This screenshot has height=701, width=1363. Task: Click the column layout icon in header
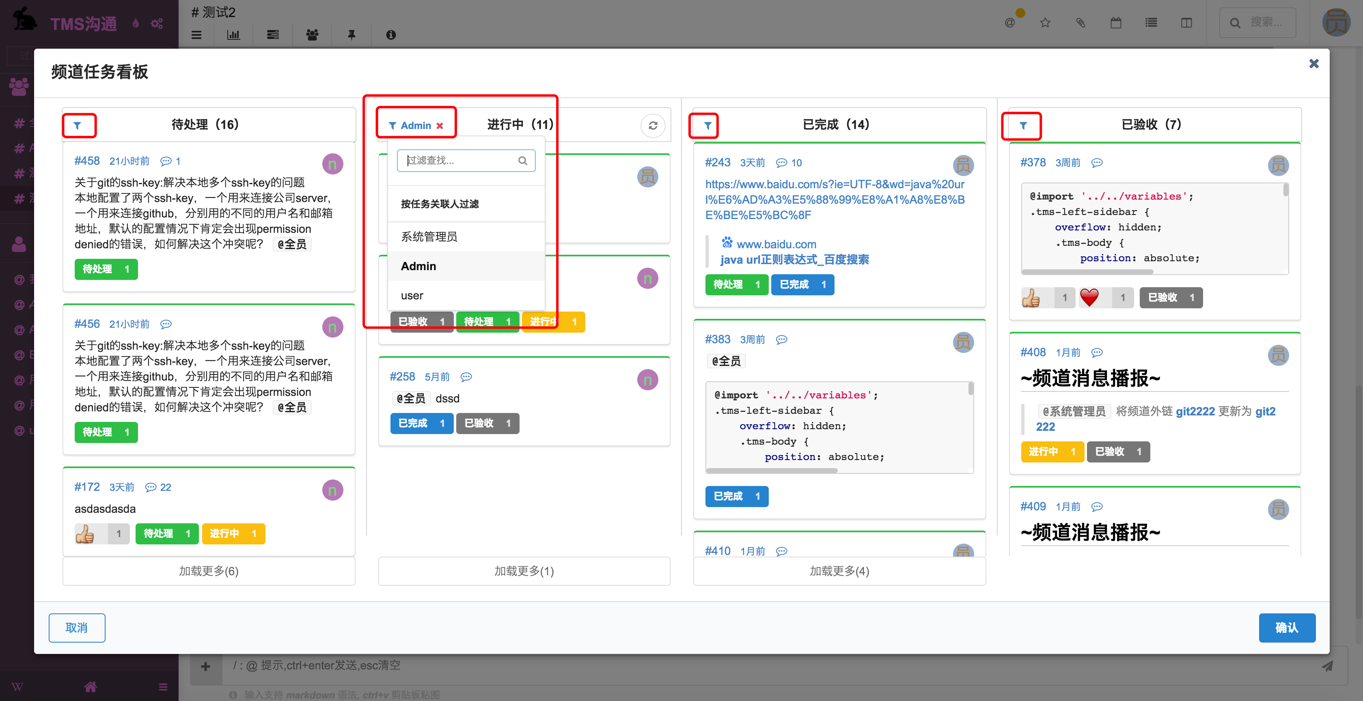1187,23
